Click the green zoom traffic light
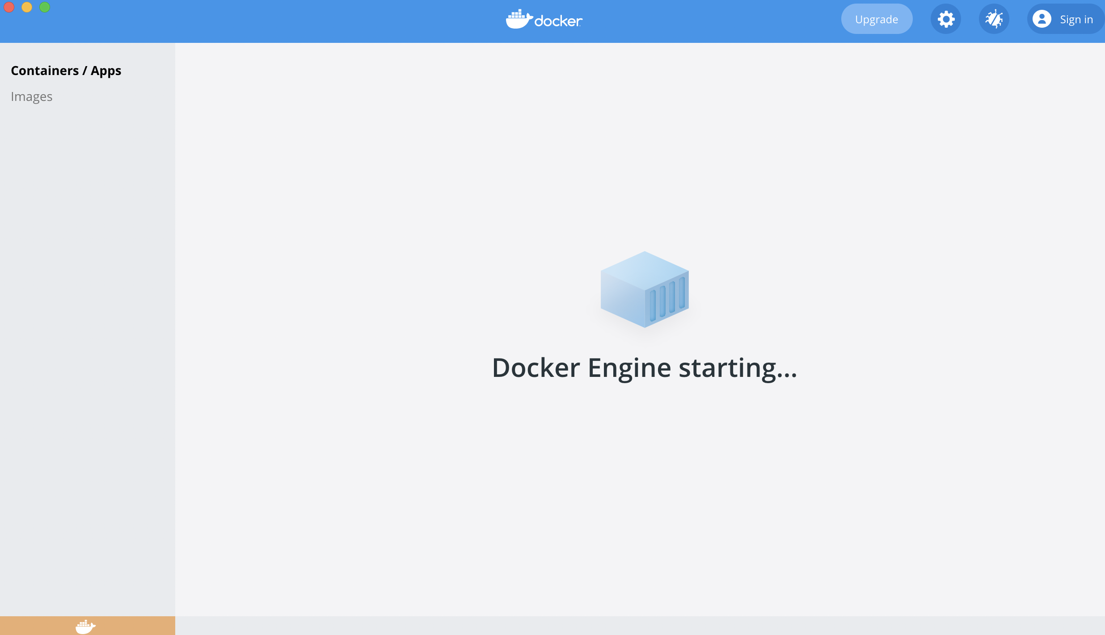The width and height of the screenshot is (1105, 635). point(44,7)
